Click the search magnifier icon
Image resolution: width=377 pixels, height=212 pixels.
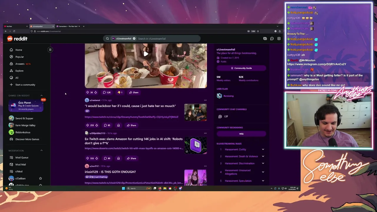[x=108, y=39]
